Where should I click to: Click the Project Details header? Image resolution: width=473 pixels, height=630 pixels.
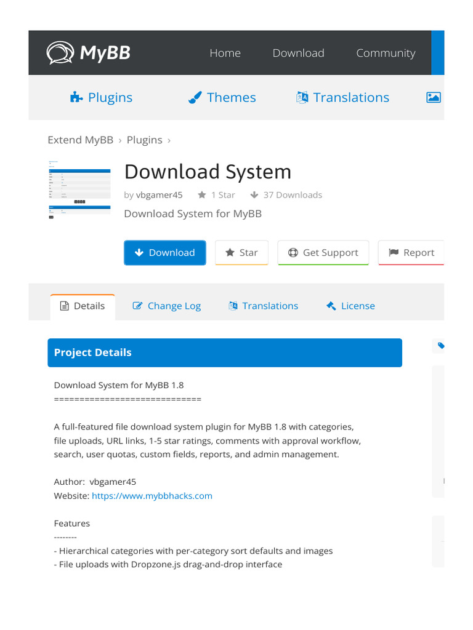click(x=225, y=353)
